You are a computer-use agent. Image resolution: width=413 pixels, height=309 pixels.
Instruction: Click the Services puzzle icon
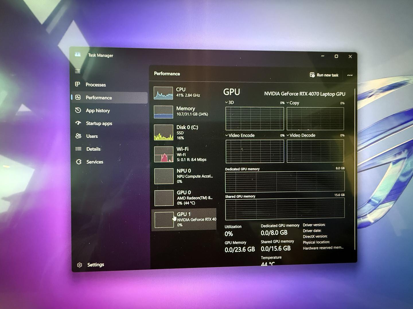79,162
